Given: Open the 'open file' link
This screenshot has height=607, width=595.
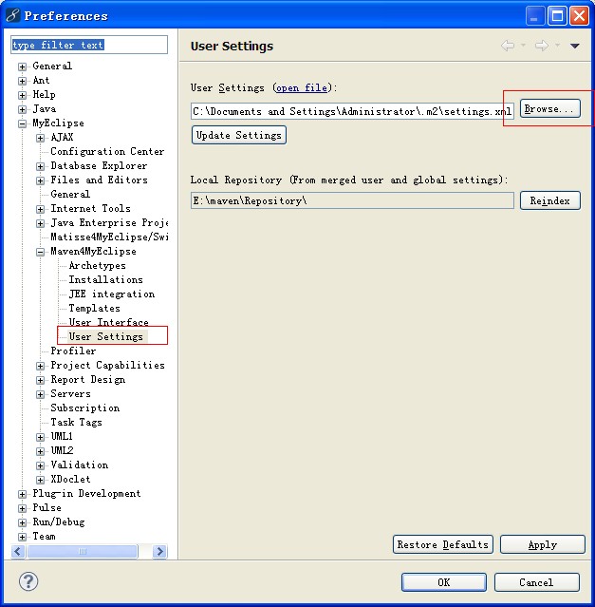Looking at the screenshot, I should point(303,88).
